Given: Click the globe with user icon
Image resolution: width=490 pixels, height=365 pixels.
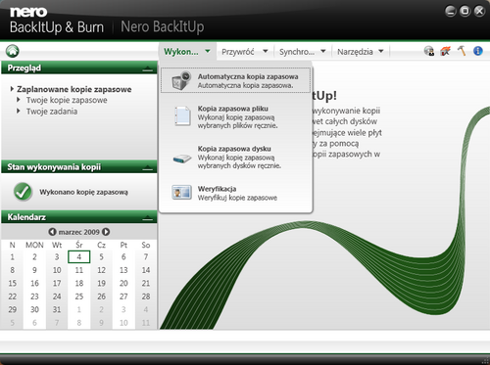Looking at the screenshot, I should [x=429, y=51].
